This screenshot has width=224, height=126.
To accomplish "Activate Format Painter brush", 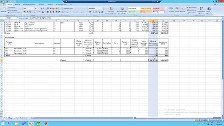I will tap(14, 13).
